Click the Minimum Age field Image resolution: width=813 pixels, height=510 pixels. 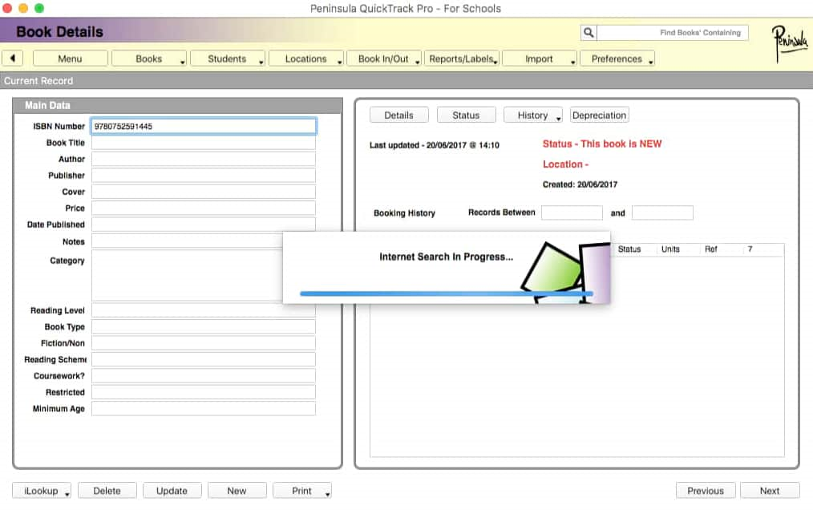tap(204, 408)
